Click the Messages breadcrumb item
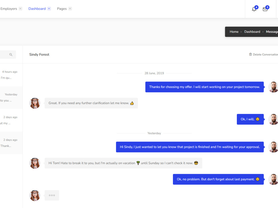Viewport: 278px width, 208px height. tap(272, 32)
